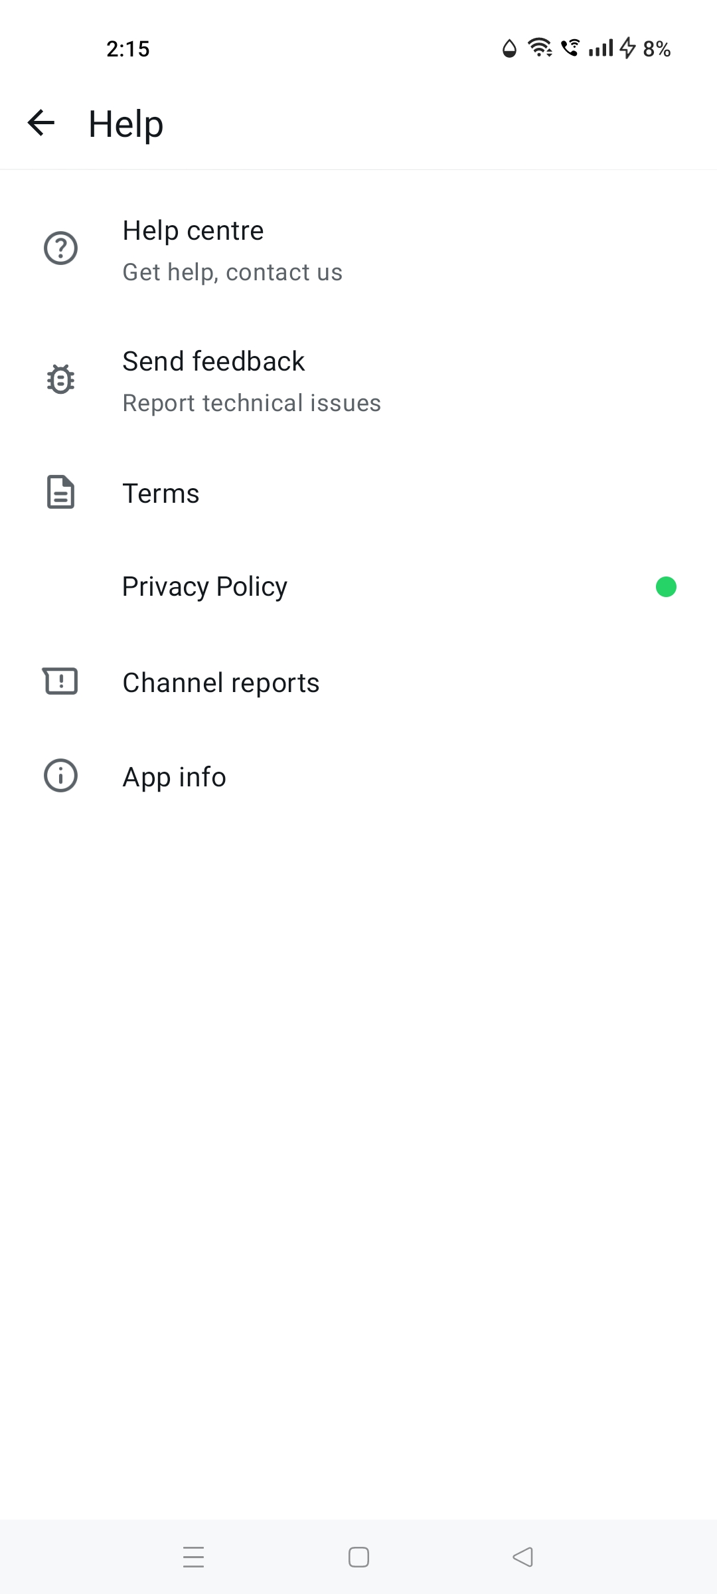Screen dimensions: 717x1594
Task: Tap the "Report technical issues" subtitle
Action: (252, 403)
